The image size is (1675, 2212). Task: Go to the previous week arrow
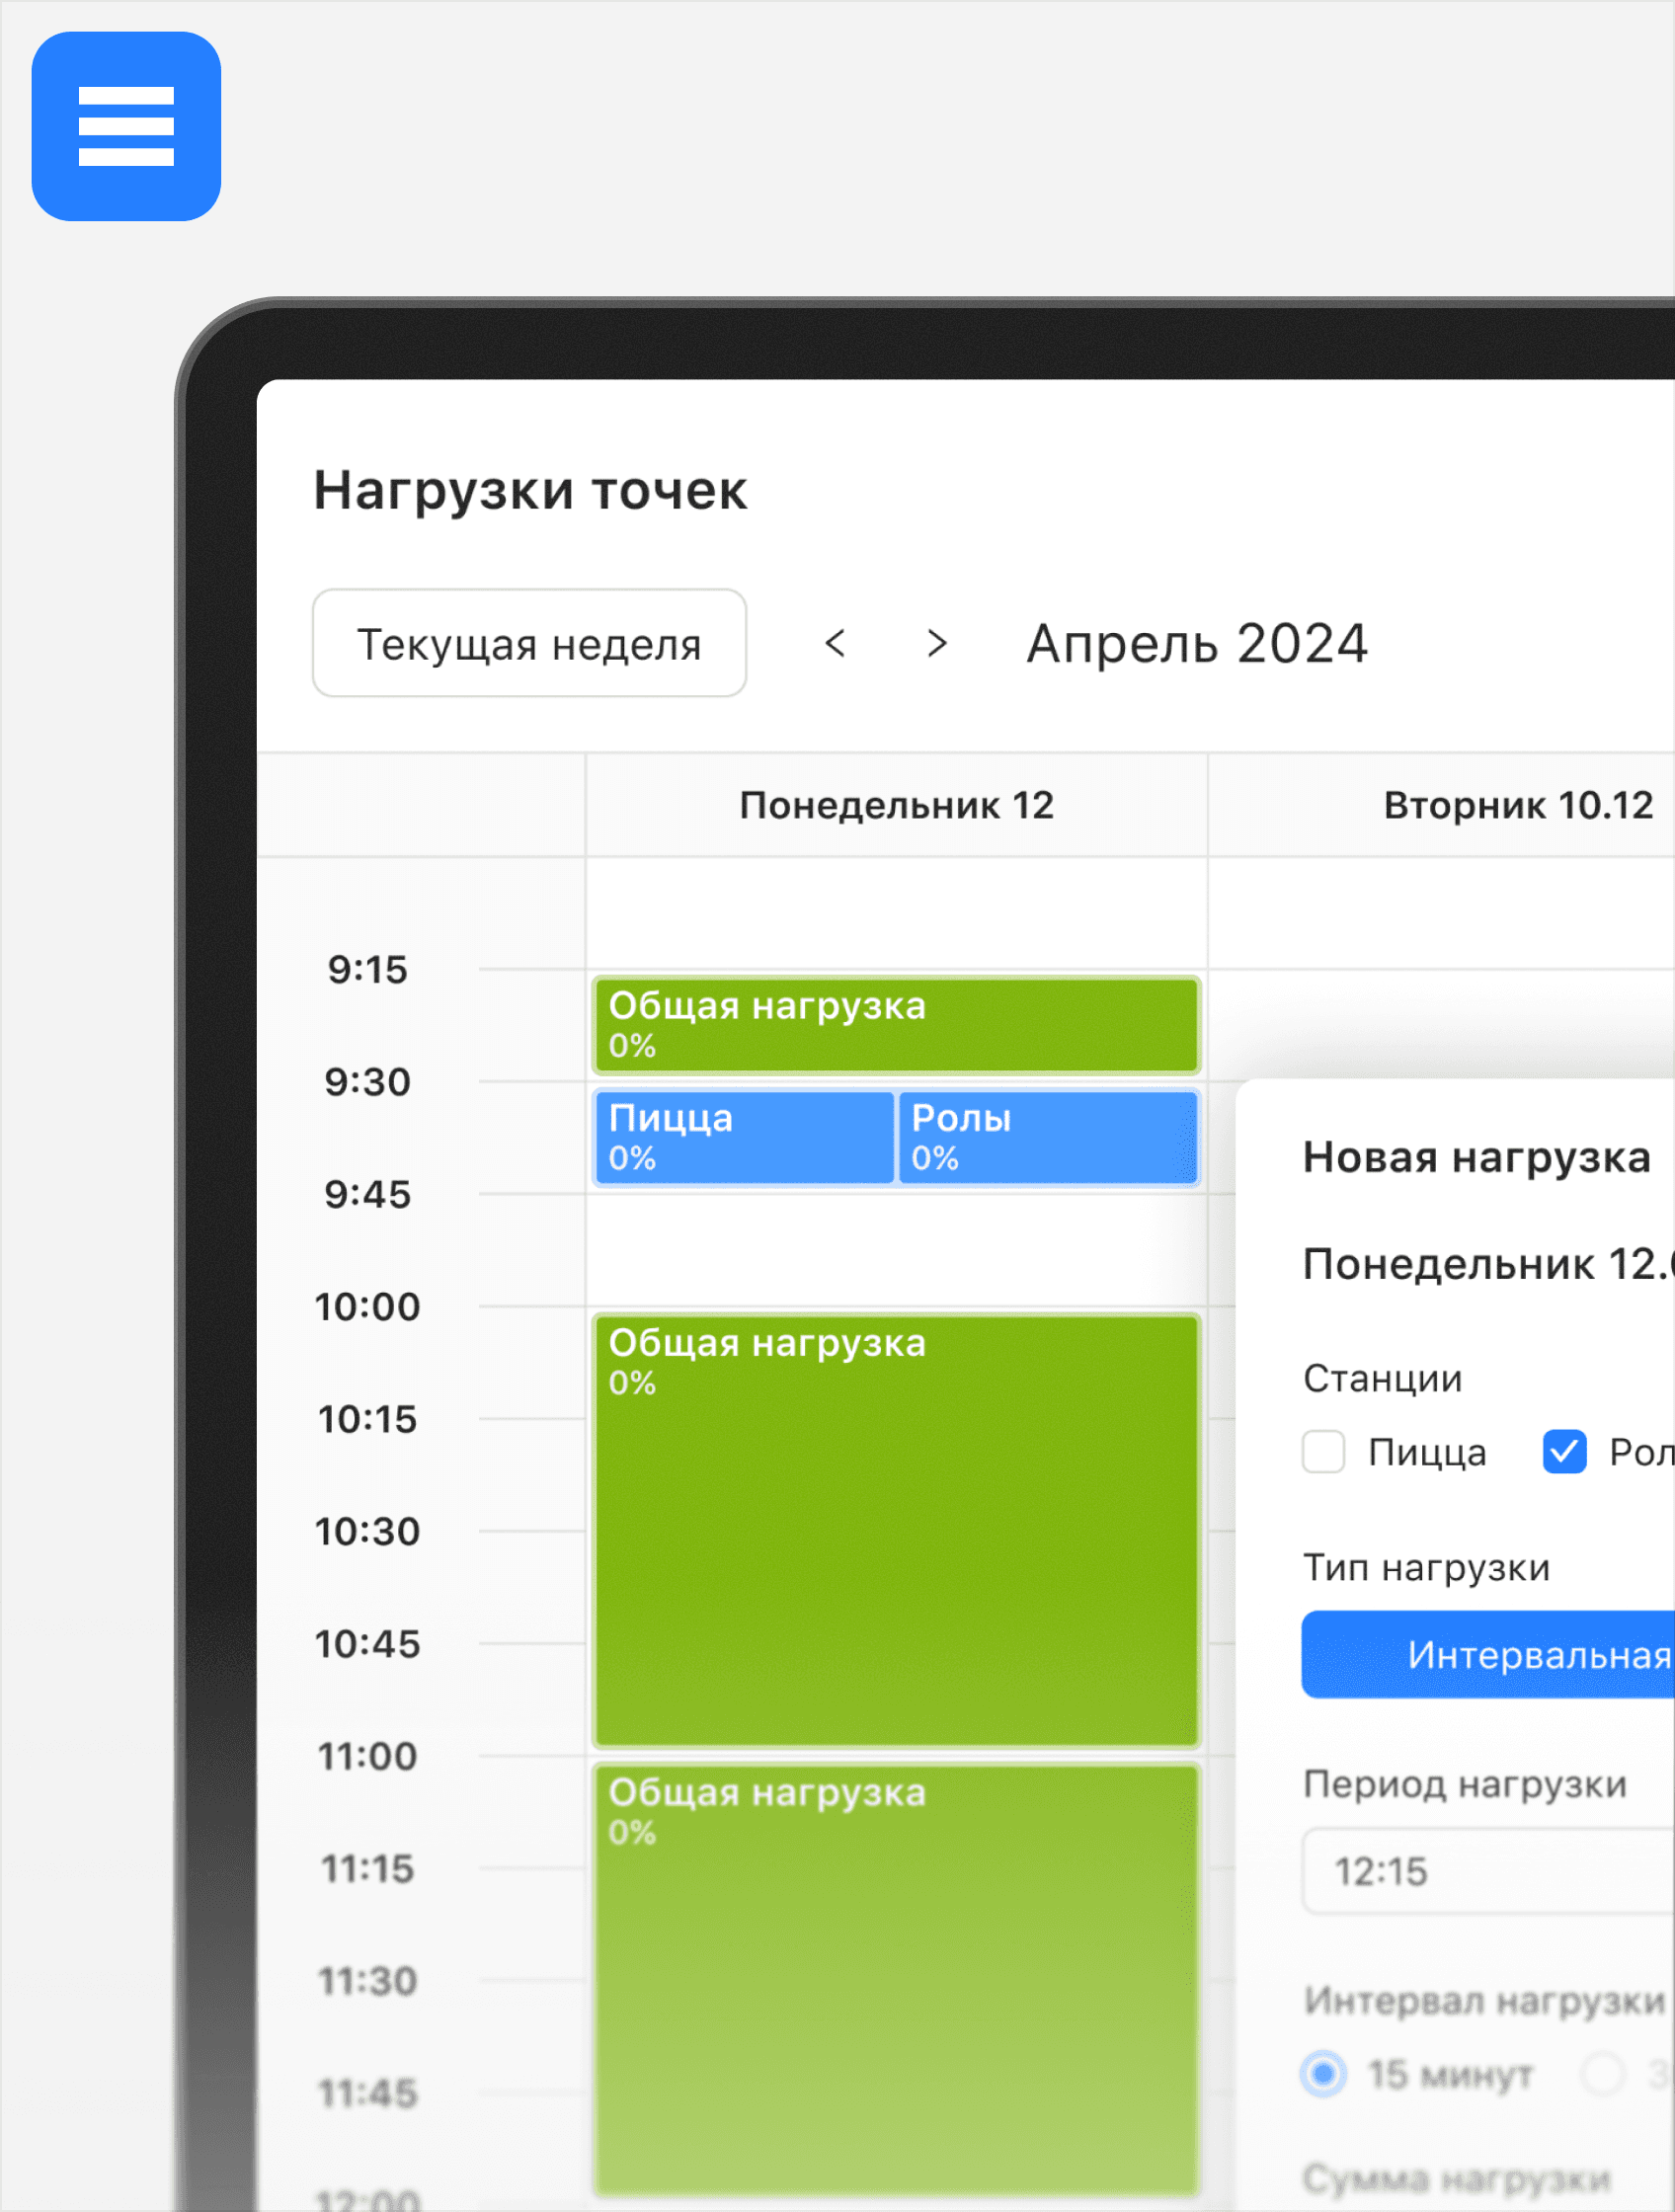(x=836, y=643)
